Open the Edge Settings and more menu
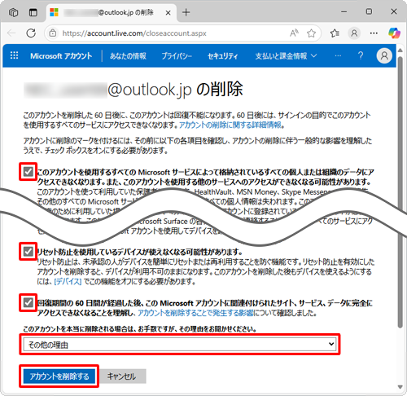The height and width of the screenshot is (396, 407). coord(374,33)
